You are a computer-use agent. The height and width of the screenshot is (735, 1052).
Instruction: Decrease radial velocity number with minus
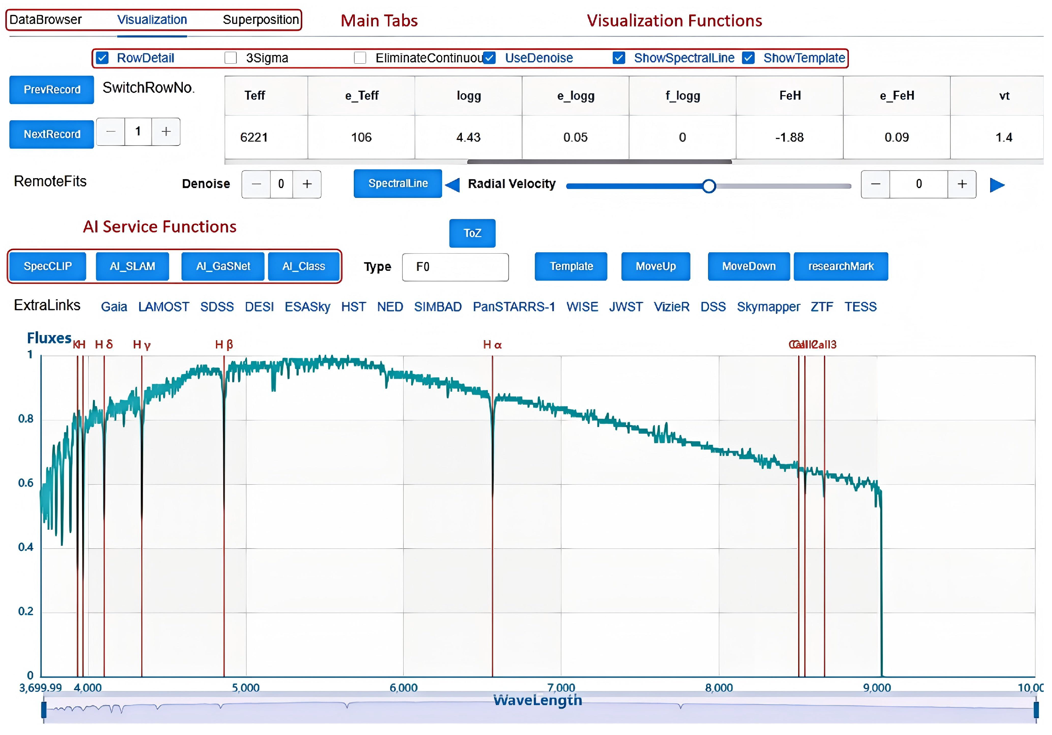[x=875, y=184]
